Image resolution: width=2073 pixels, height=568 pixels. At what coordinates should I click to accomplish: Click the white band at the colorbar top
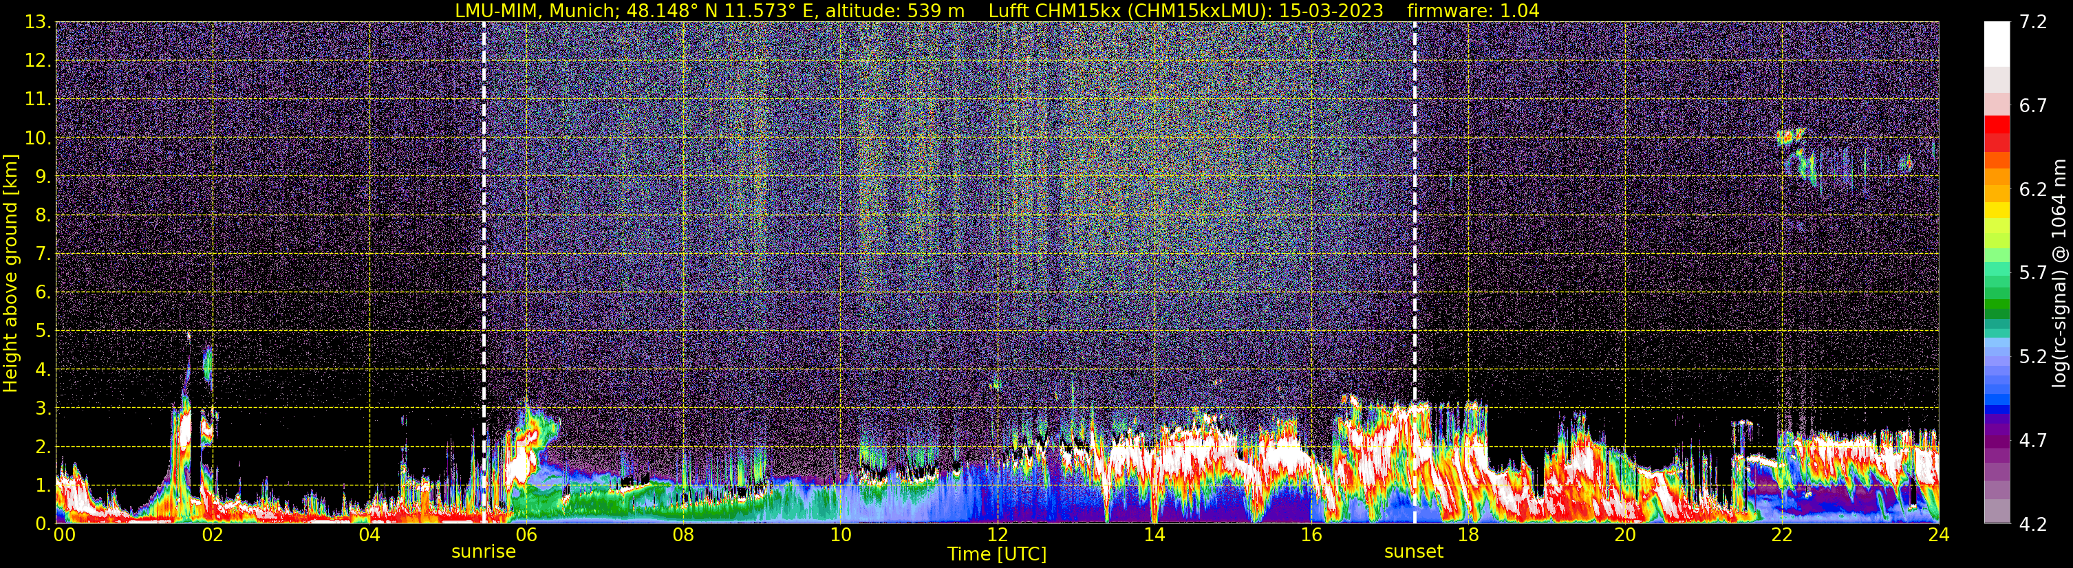[x=1997, y=44]
